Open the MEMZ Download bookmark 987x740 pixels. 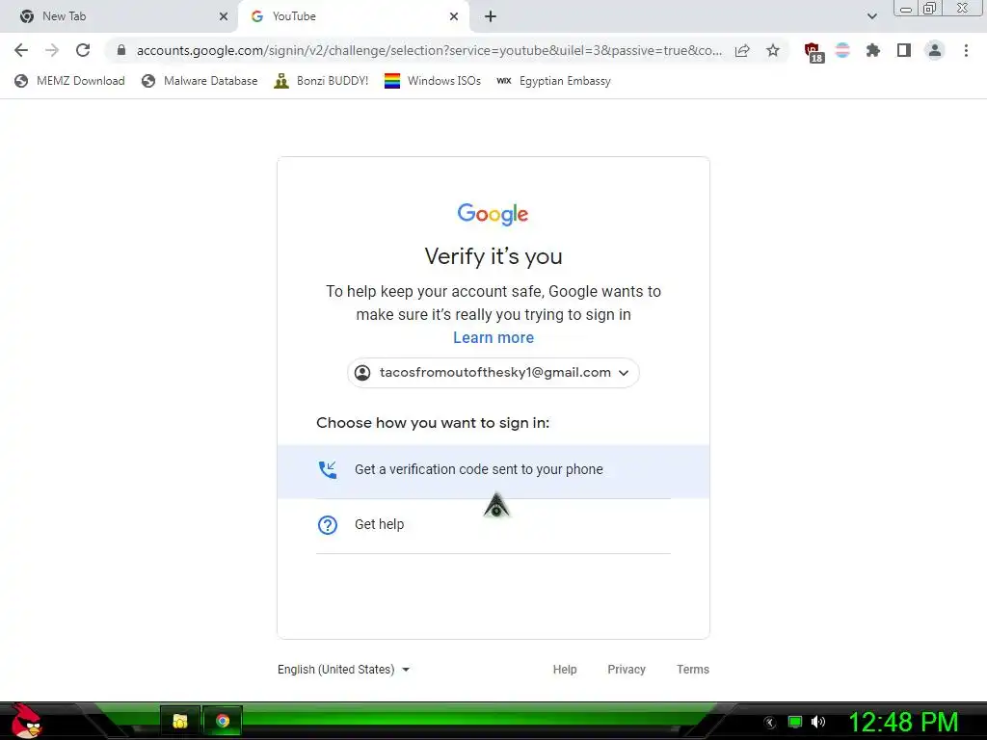tap(69, 81)
